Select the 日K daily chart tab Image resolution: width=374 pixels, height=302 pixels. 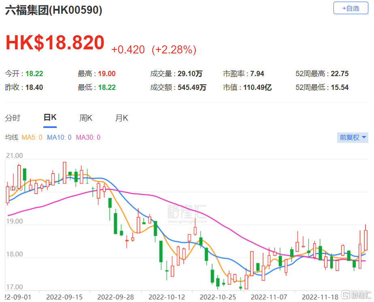(x=50, y=117)
